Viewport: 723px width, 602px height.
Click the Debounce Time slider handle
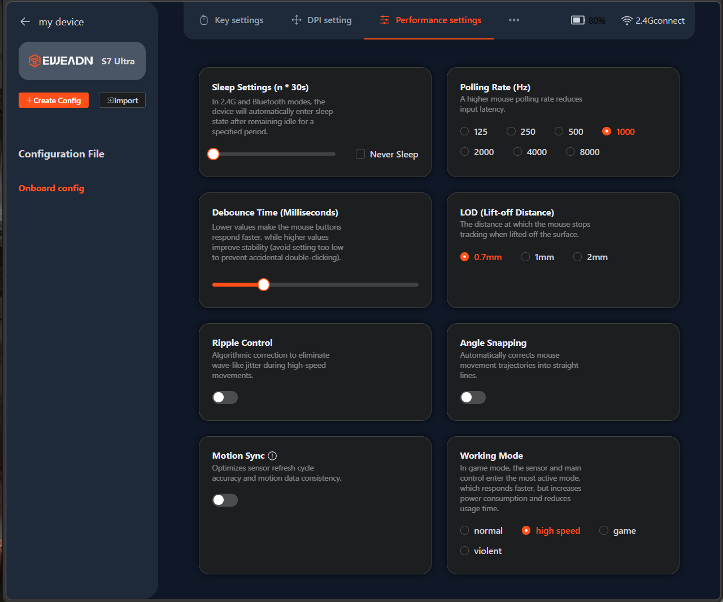pyautogui.click(x=264, y=285)
